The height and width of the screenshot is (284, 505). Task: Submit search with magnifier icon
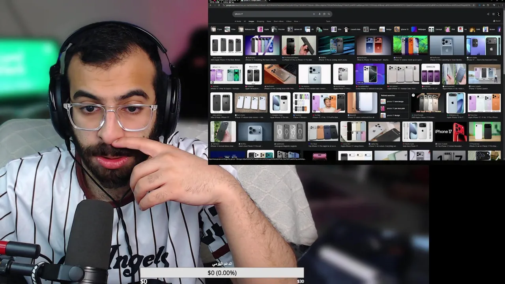[329, 14]
